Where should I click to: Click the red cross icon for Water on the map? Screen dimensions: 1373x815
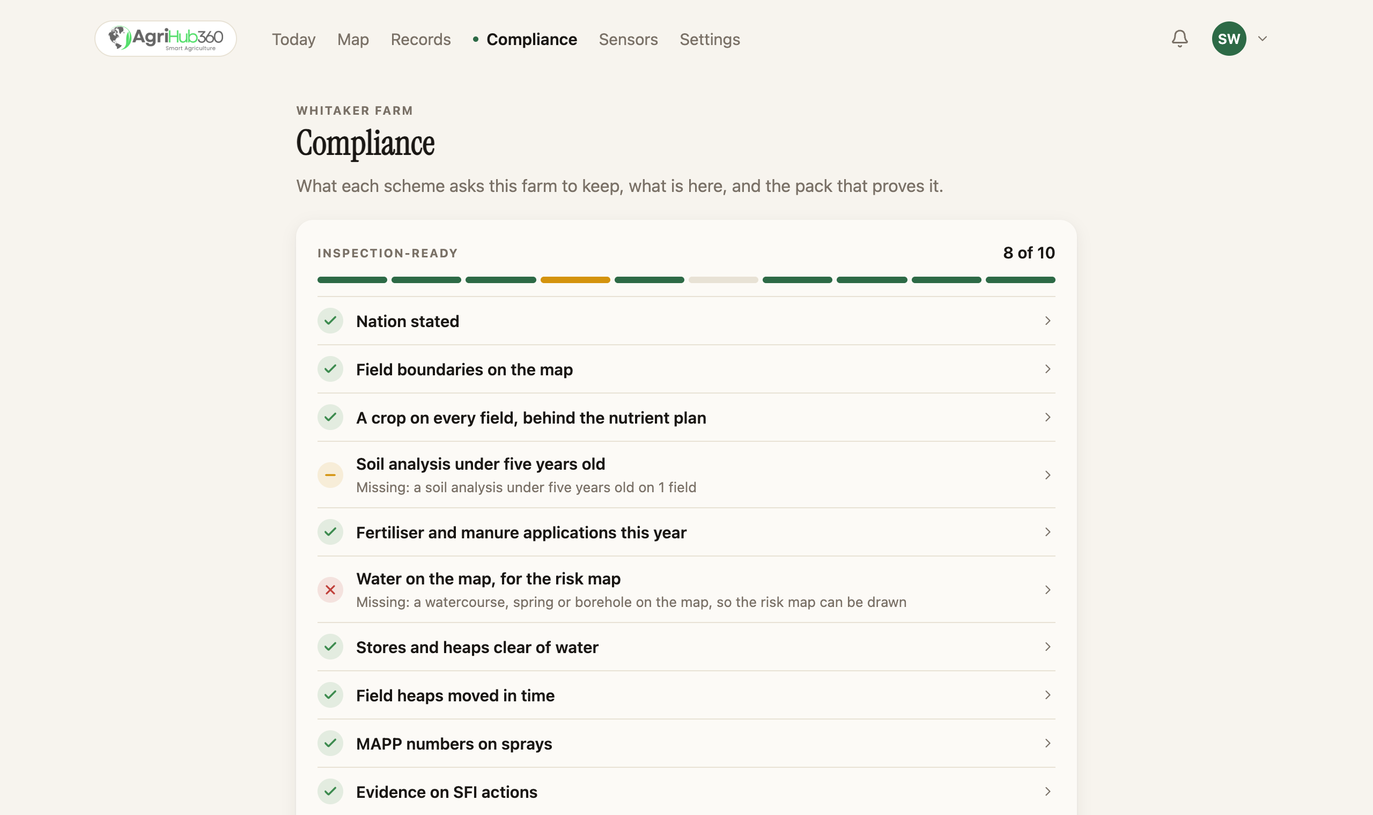pyautogui.click(x=330, y=590)
